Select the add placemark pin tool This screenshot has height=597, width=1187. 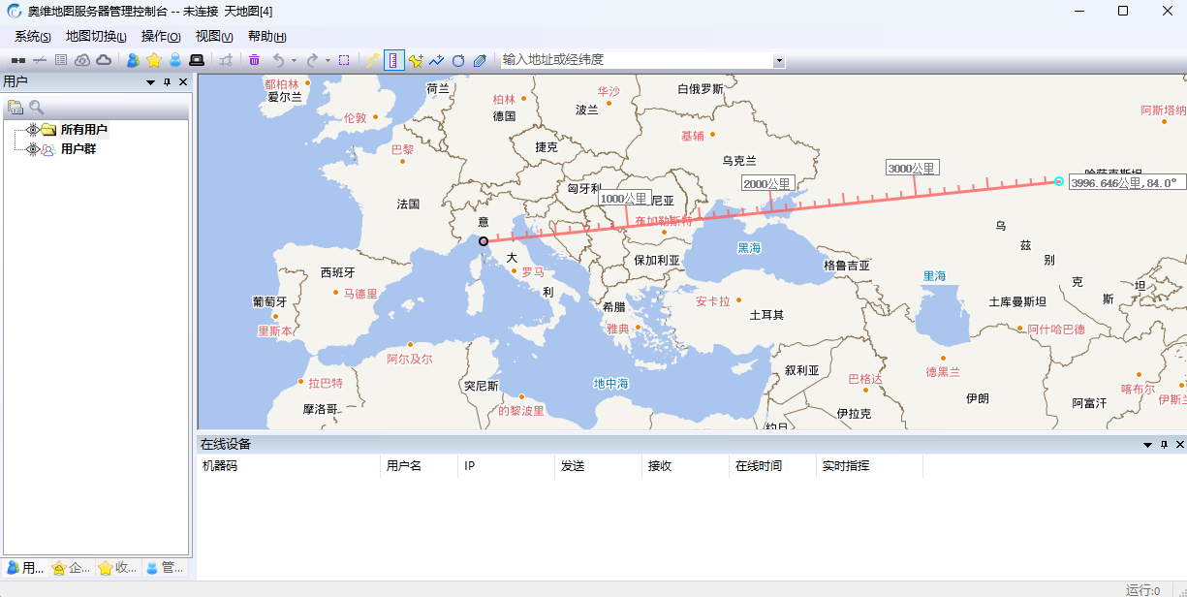(416, 60)
